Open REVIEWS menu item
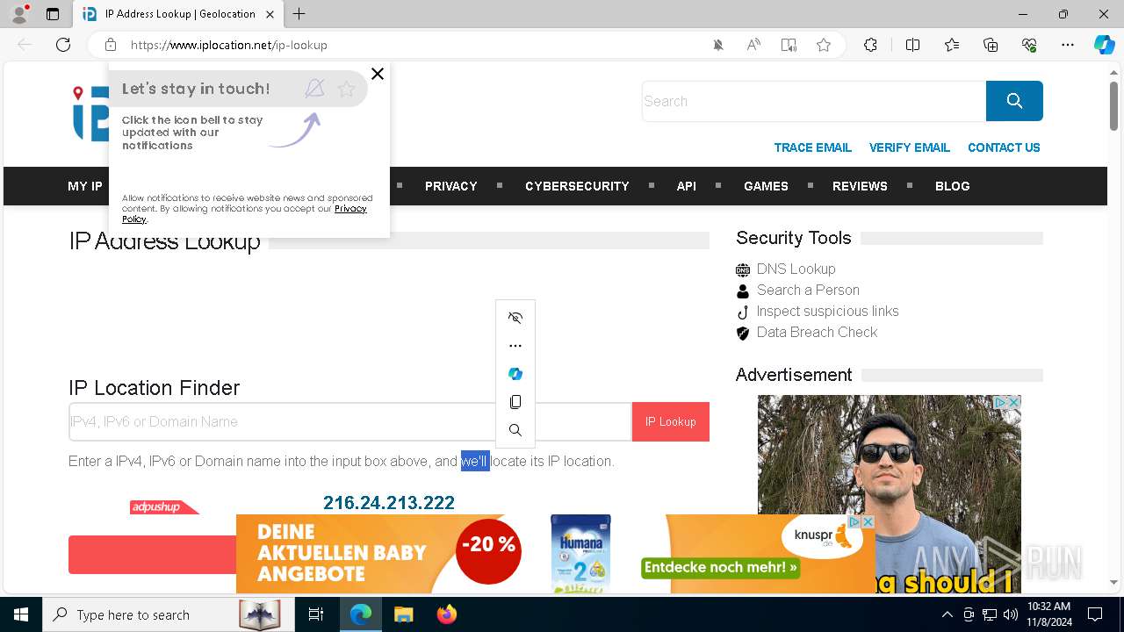This screenshot has height=632, width=1124. point(860,186)
